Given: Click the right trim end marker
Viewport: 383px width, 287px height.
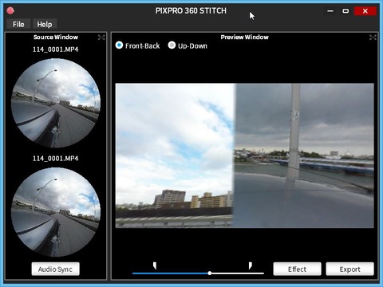Looking at the screenshot, I should click(x=250, y=265).
